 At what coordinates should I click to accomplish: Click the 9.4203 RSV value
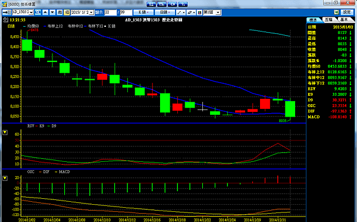click(x=340, y=89)
